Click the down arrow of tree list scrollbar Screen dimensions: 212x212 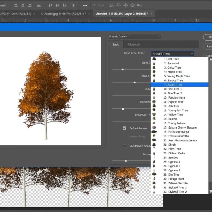(x=211, y=192)
